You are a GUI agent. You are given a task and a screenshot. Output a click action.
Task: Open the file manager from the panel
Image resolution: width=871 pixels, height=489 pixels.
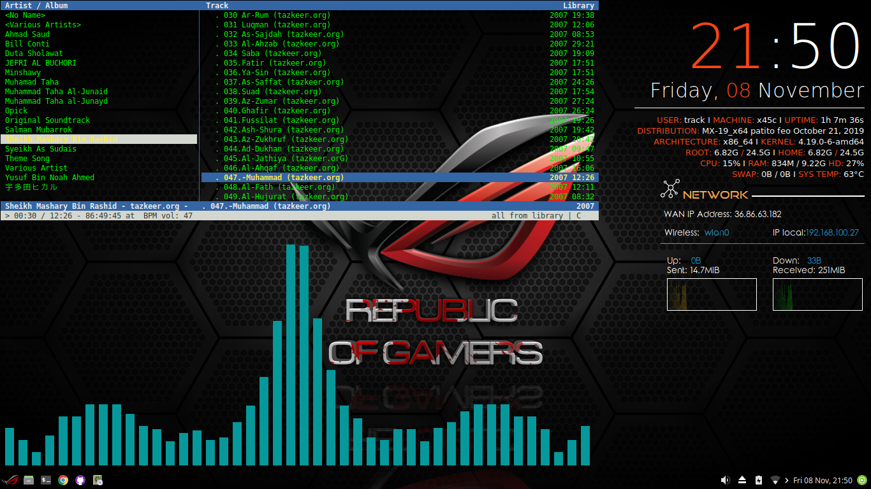coord(29,481)
